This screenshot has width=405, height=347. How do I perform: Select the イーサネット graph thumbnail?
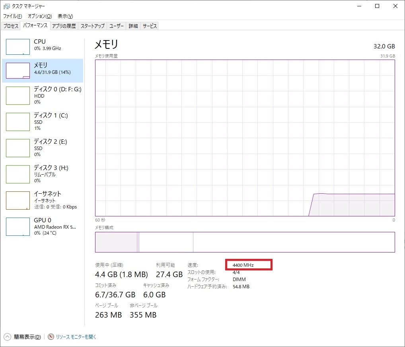click(x=18, y=200)
